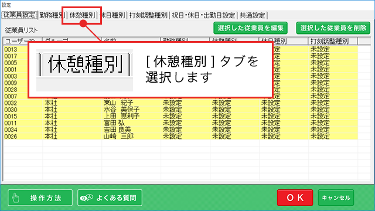Open the 共通設定 tab

click(x=253, y=15)
